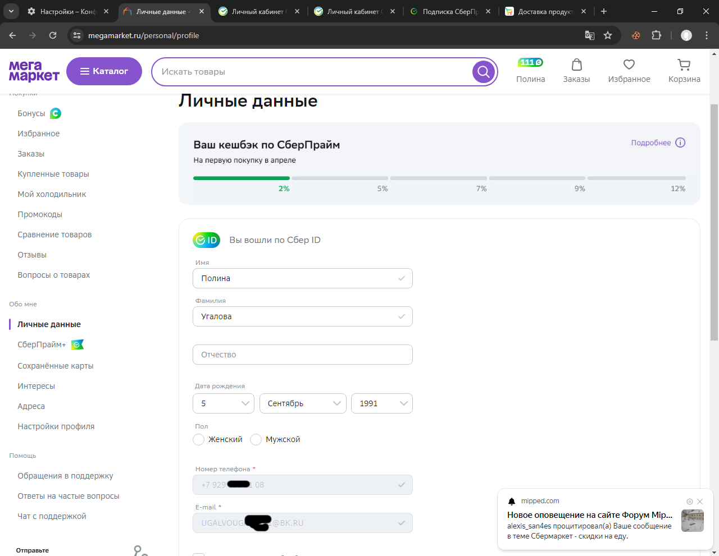This screenshot has height=556, width=719.
Task: Switch to the Настройки browser tab
Action: tap(67, 11)
